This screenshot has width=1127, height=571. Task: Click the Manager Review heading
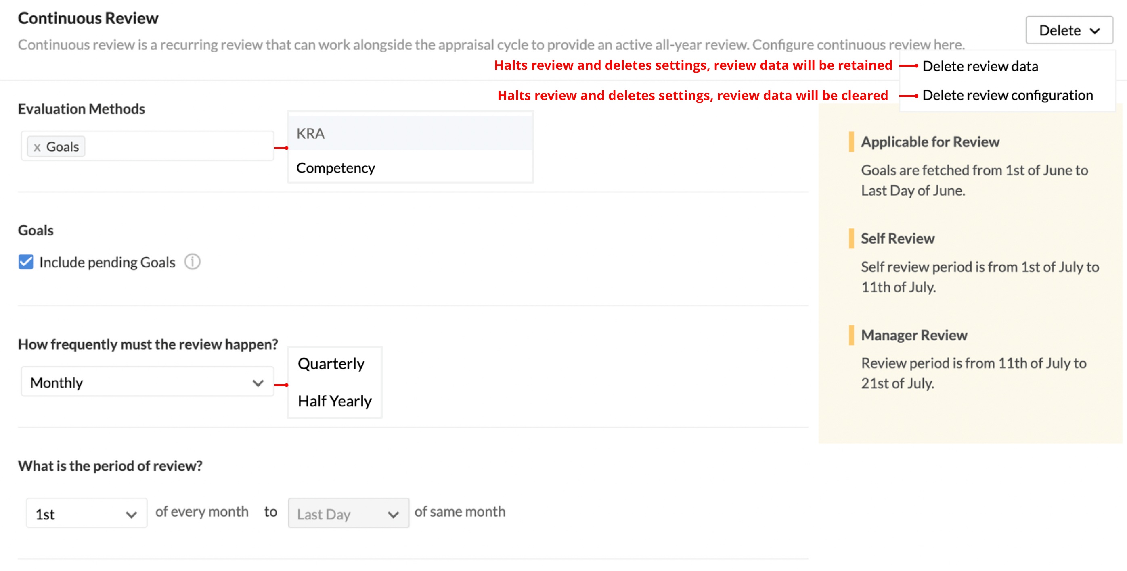(914, 335)
